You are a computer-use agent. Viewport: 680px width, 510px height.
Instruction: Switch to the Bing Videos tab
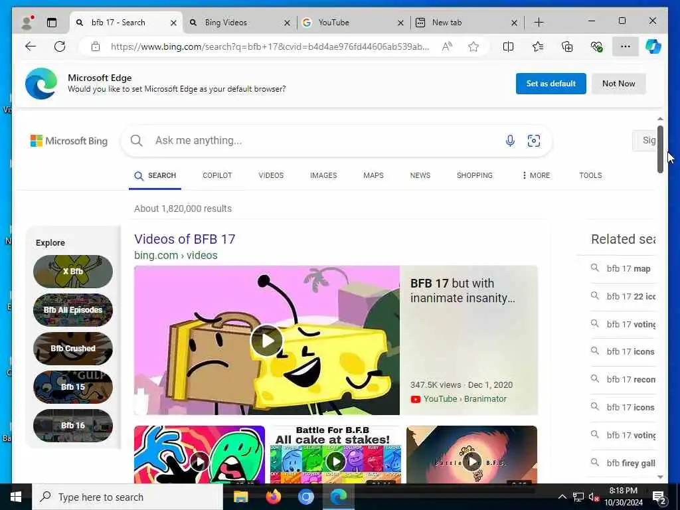226,23
